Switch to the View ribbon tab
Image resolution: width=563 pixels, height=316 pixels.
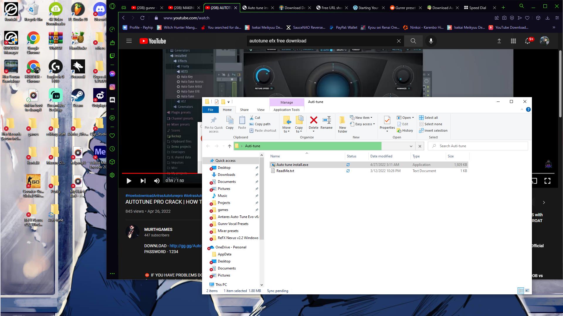click(x=260, y=110)
